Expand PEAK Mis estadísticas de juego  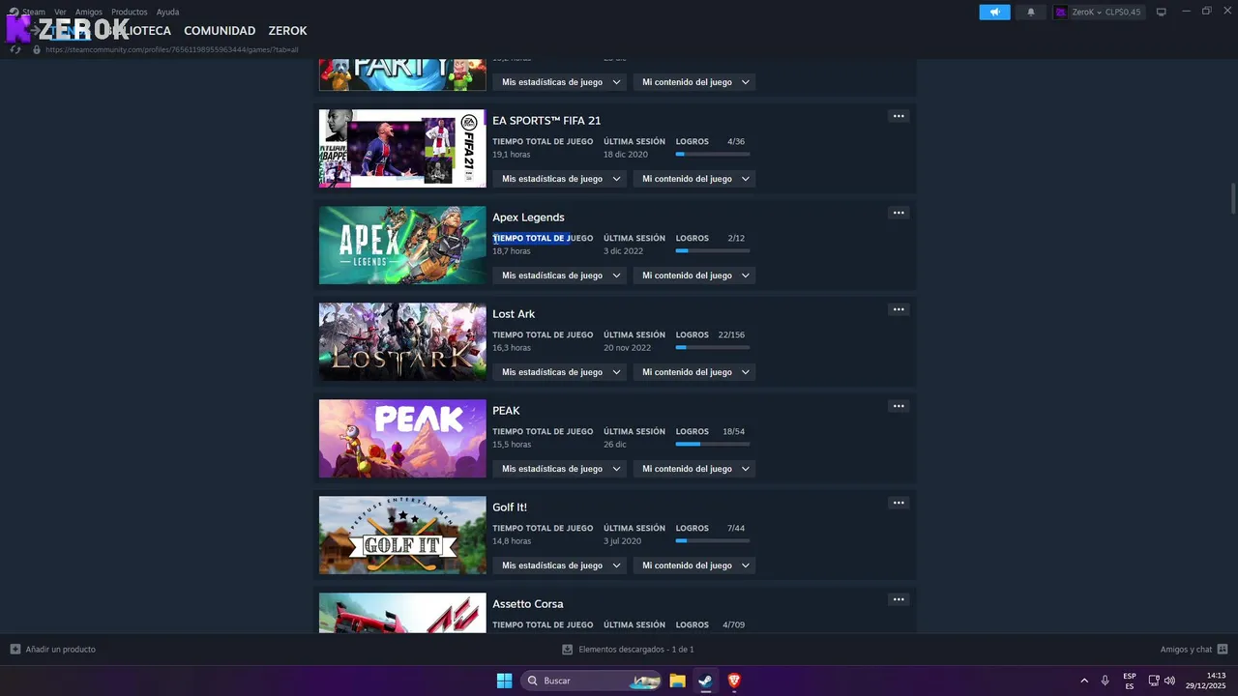coord(559,469)
